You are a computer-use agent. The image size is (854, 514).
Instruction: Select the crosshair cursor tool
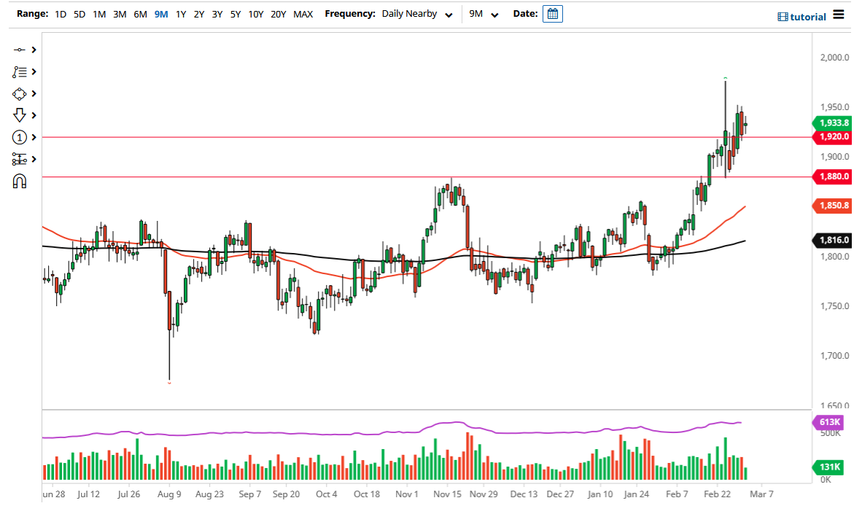click(20, 50)
